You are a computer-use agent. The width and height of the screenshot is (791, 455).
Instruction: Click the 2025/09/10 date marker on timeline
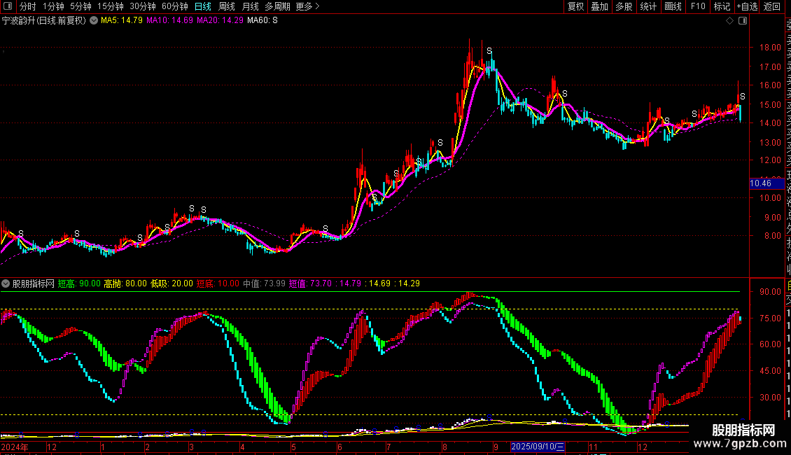(x=538, y=446)
